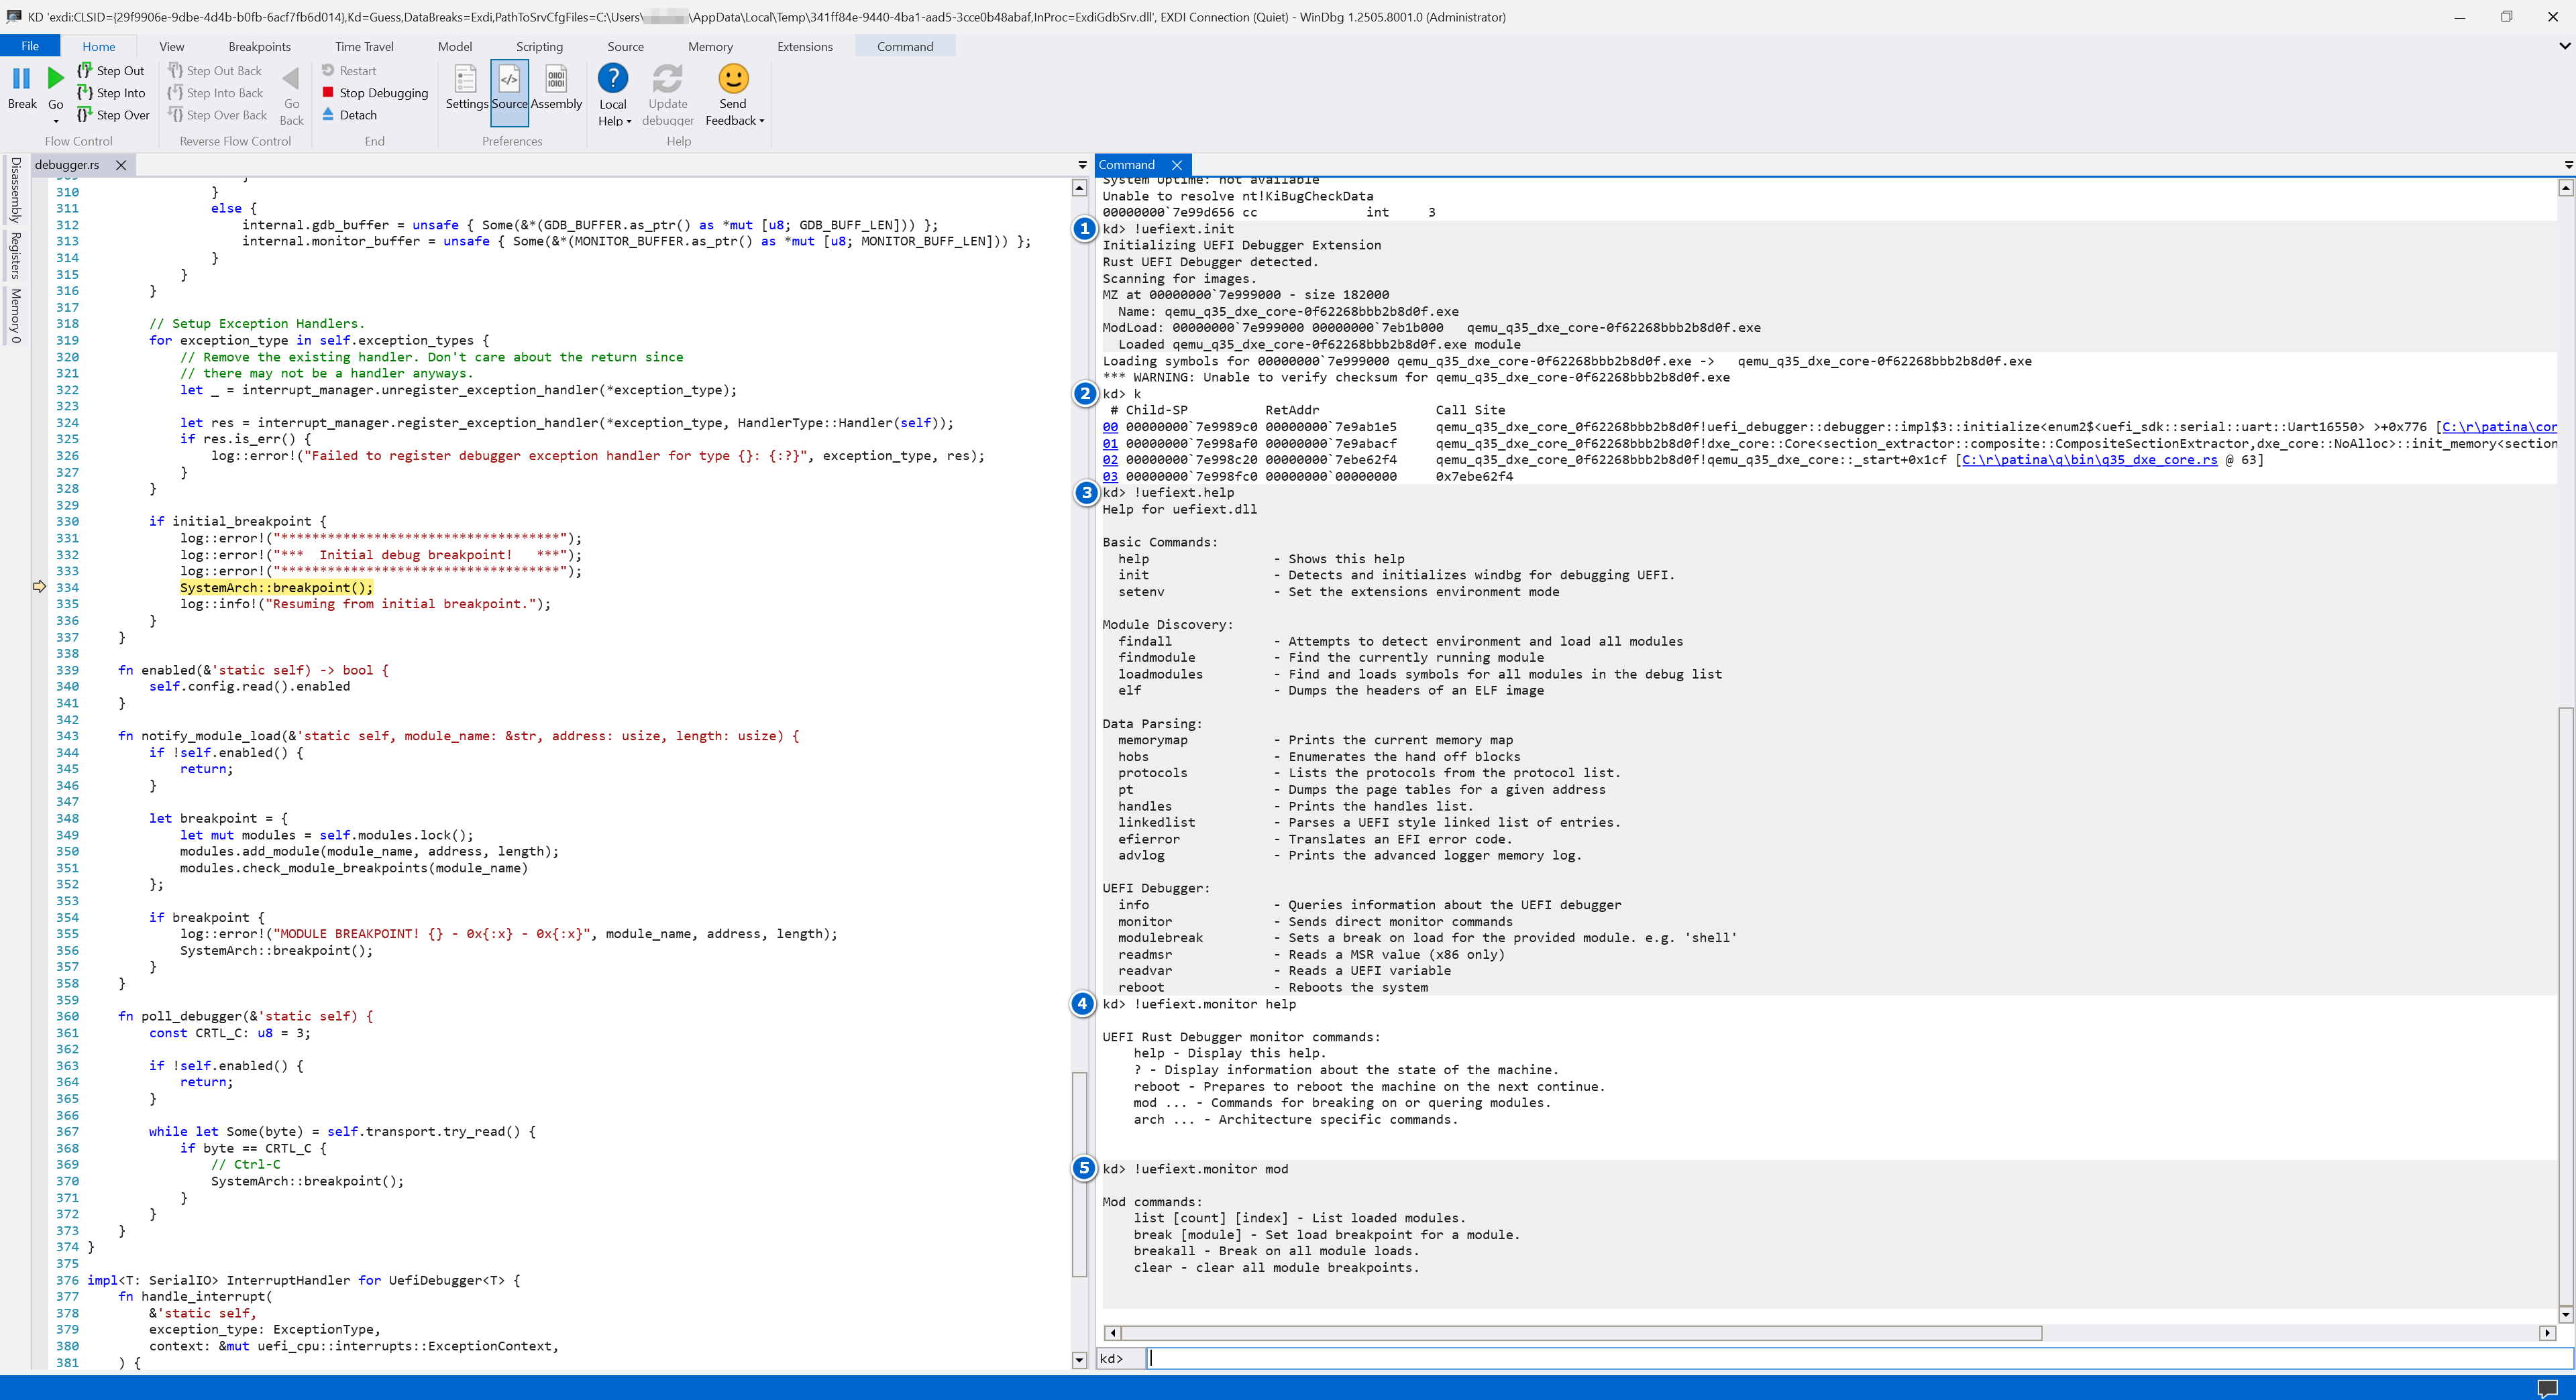
Task: Open the Disassembly side panel
Action: click(x=15, y=190)
